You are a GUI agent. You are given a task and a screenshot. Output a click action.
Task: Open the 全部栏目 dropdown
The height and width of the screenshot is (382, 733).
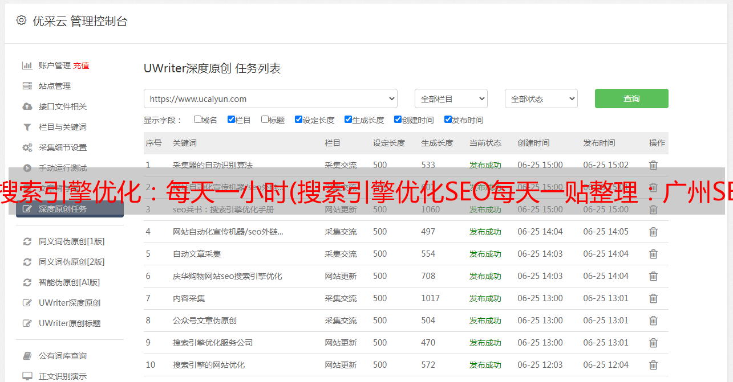[x=451, y=98]
